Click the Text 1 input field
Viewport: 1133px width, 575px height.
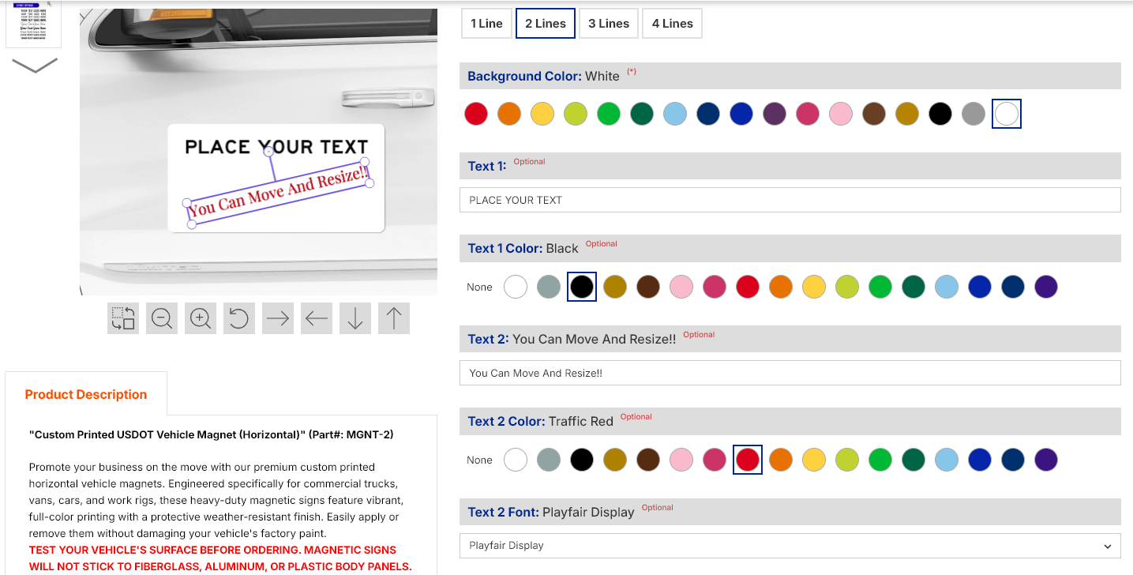tap(790, 200)
